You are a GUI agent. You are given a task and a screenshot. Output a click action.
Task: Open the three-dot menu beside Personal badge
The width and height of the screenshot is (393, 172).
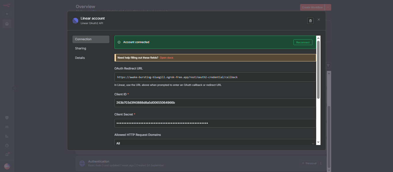tap(321, 163)
